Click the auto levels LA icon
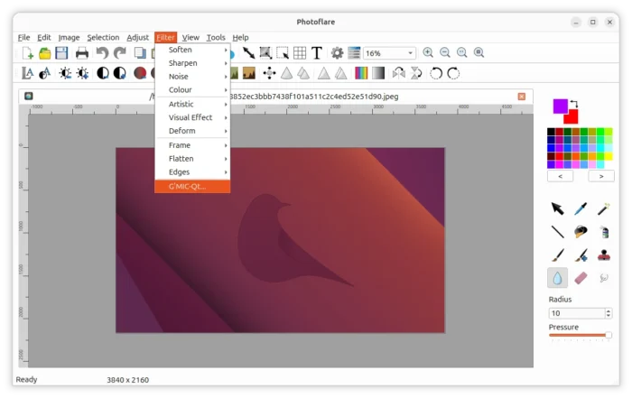 point(27,73)
